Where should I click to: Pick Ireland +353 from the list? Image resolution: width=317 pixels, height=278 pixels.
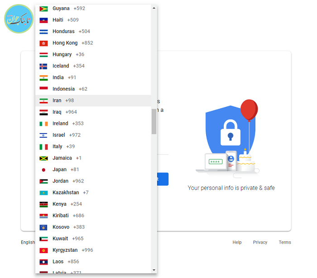pyautogui.click(x=93, y=123)
